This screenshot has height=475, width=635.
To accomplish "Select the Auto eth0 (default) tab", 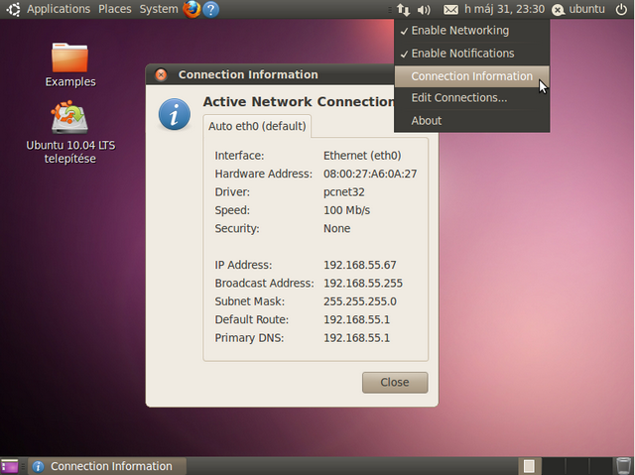I will (x=257, y=126).
